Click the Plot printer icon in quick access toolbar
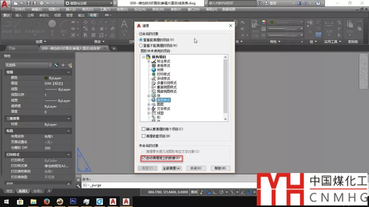Viewport: 369px width, 207px height. (x=41, y=3)
